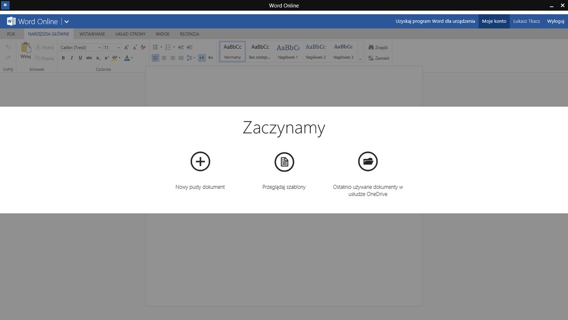Switch to the RECENZJA tab
The image size is (568, 320).
pos(189,34)
